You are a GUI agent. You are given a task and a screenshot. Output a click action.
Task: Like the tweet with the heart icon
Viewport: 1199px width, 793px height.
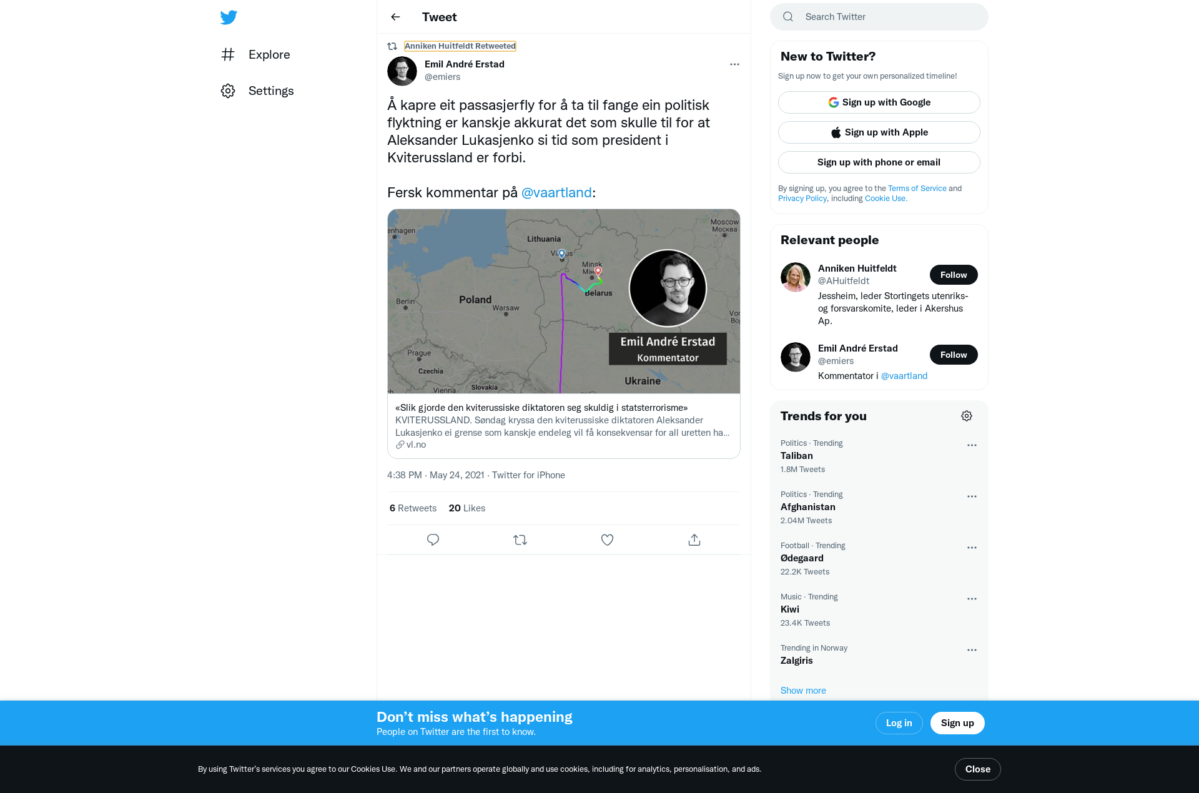click(x=607, y=539)
